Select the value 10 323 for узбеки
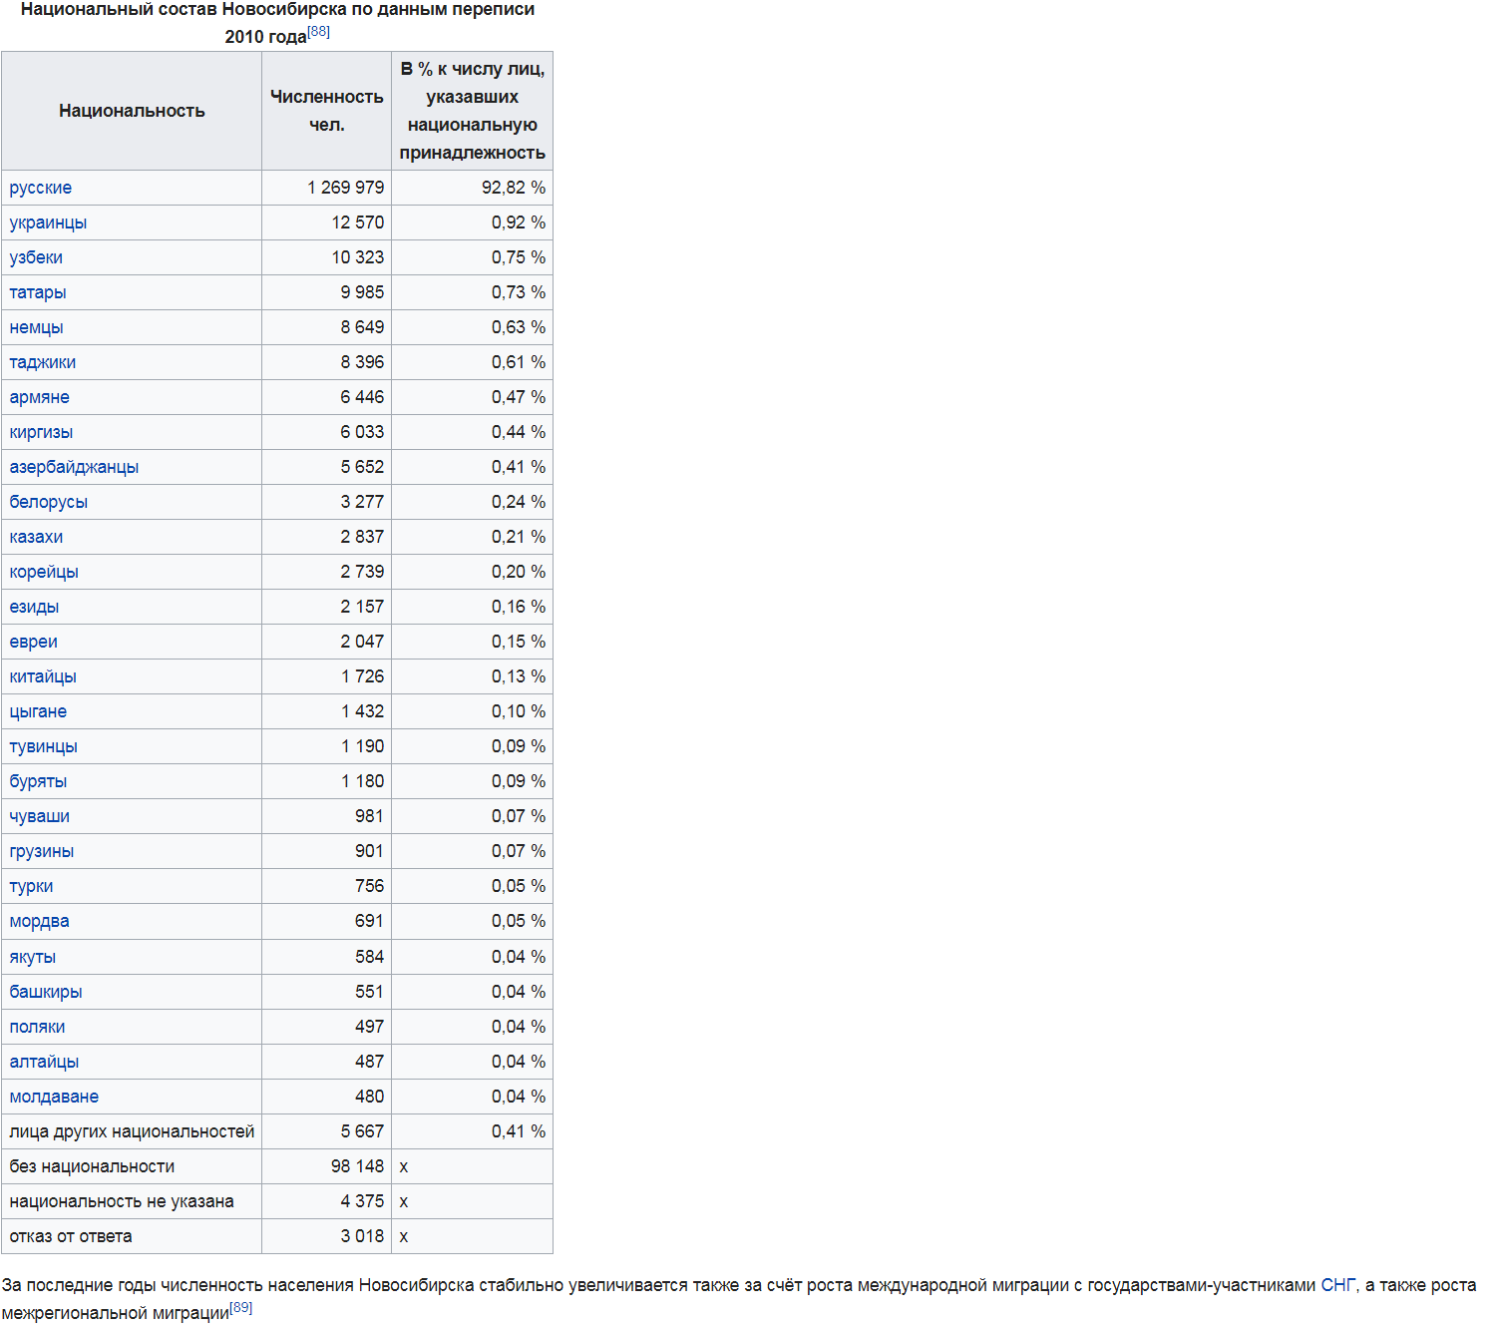The image size is (1491, 1331). coord(357,257)
